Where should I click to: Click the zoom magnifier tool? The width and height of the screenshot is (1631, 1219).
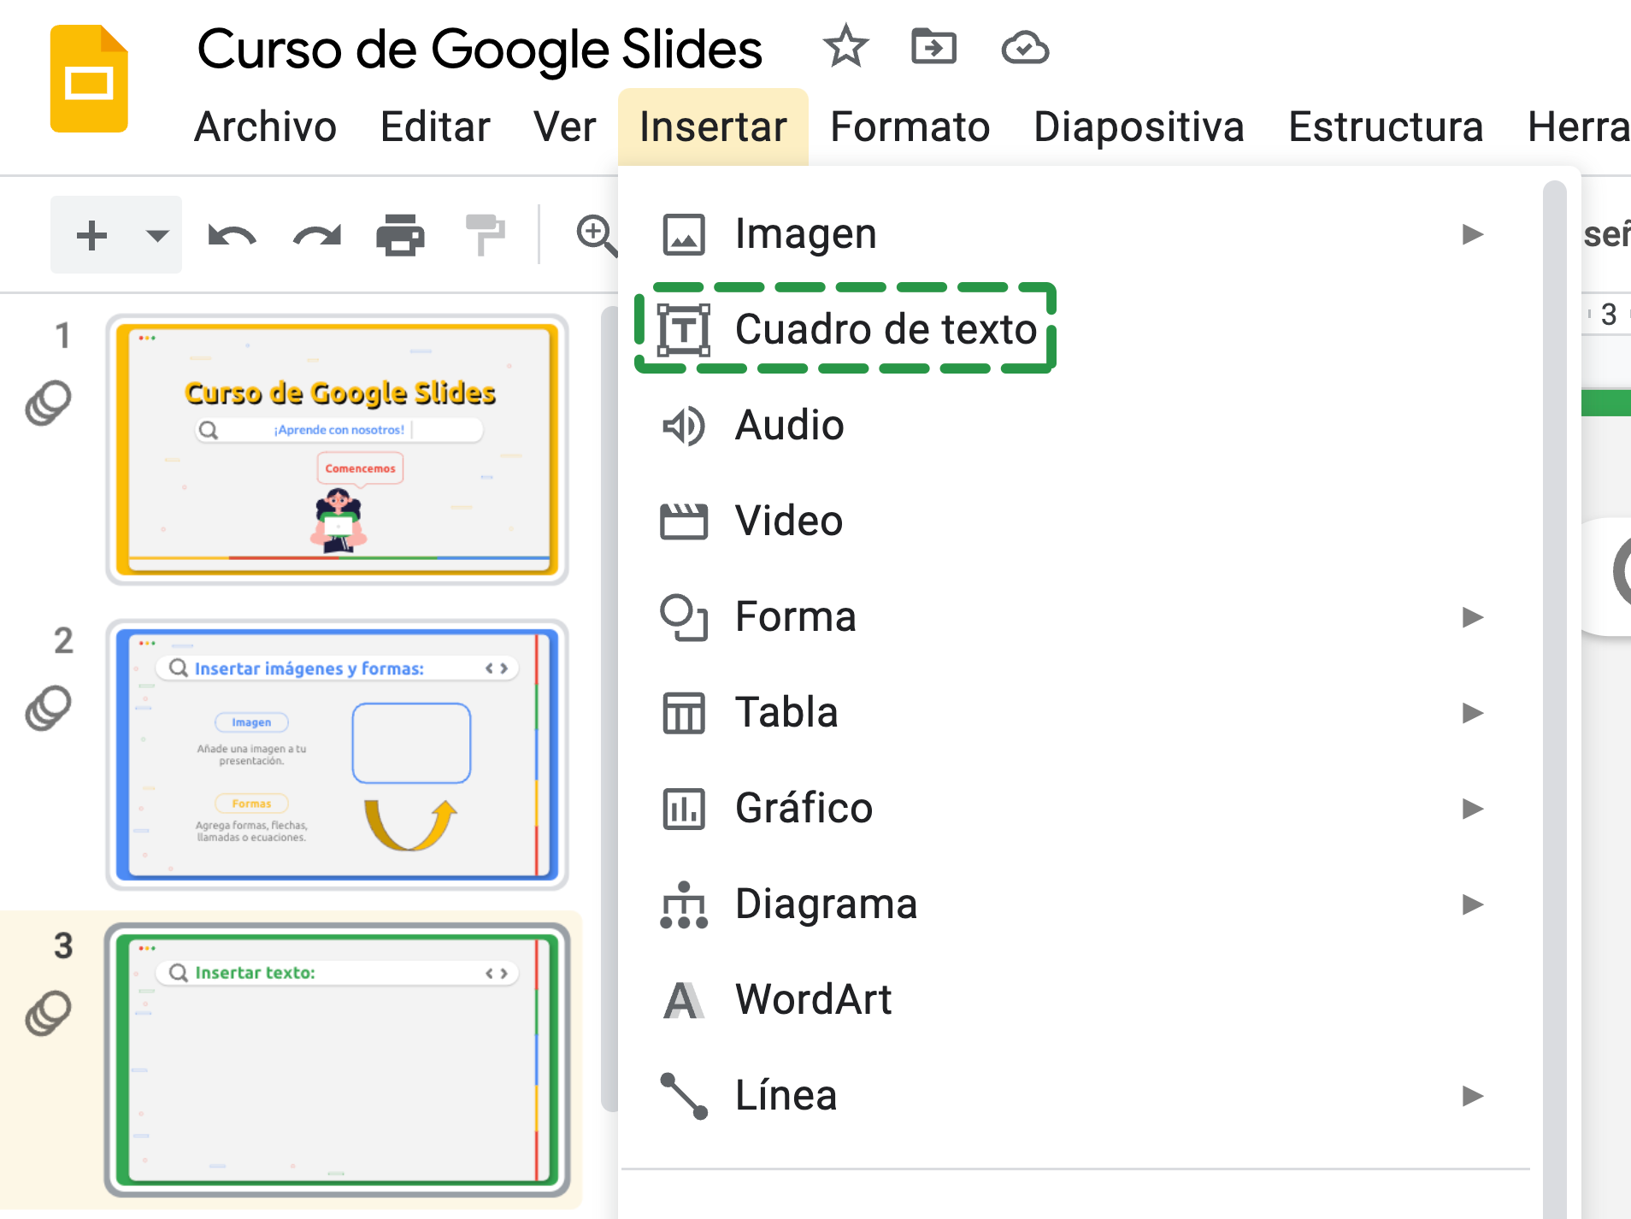(x=597, y=236)
